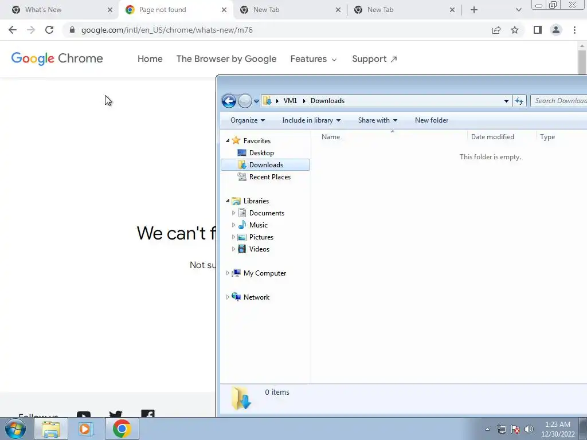Open The Browser by Google link
Image resolution: width=587 pixels, height=440 pixels.
pos(226,59)
